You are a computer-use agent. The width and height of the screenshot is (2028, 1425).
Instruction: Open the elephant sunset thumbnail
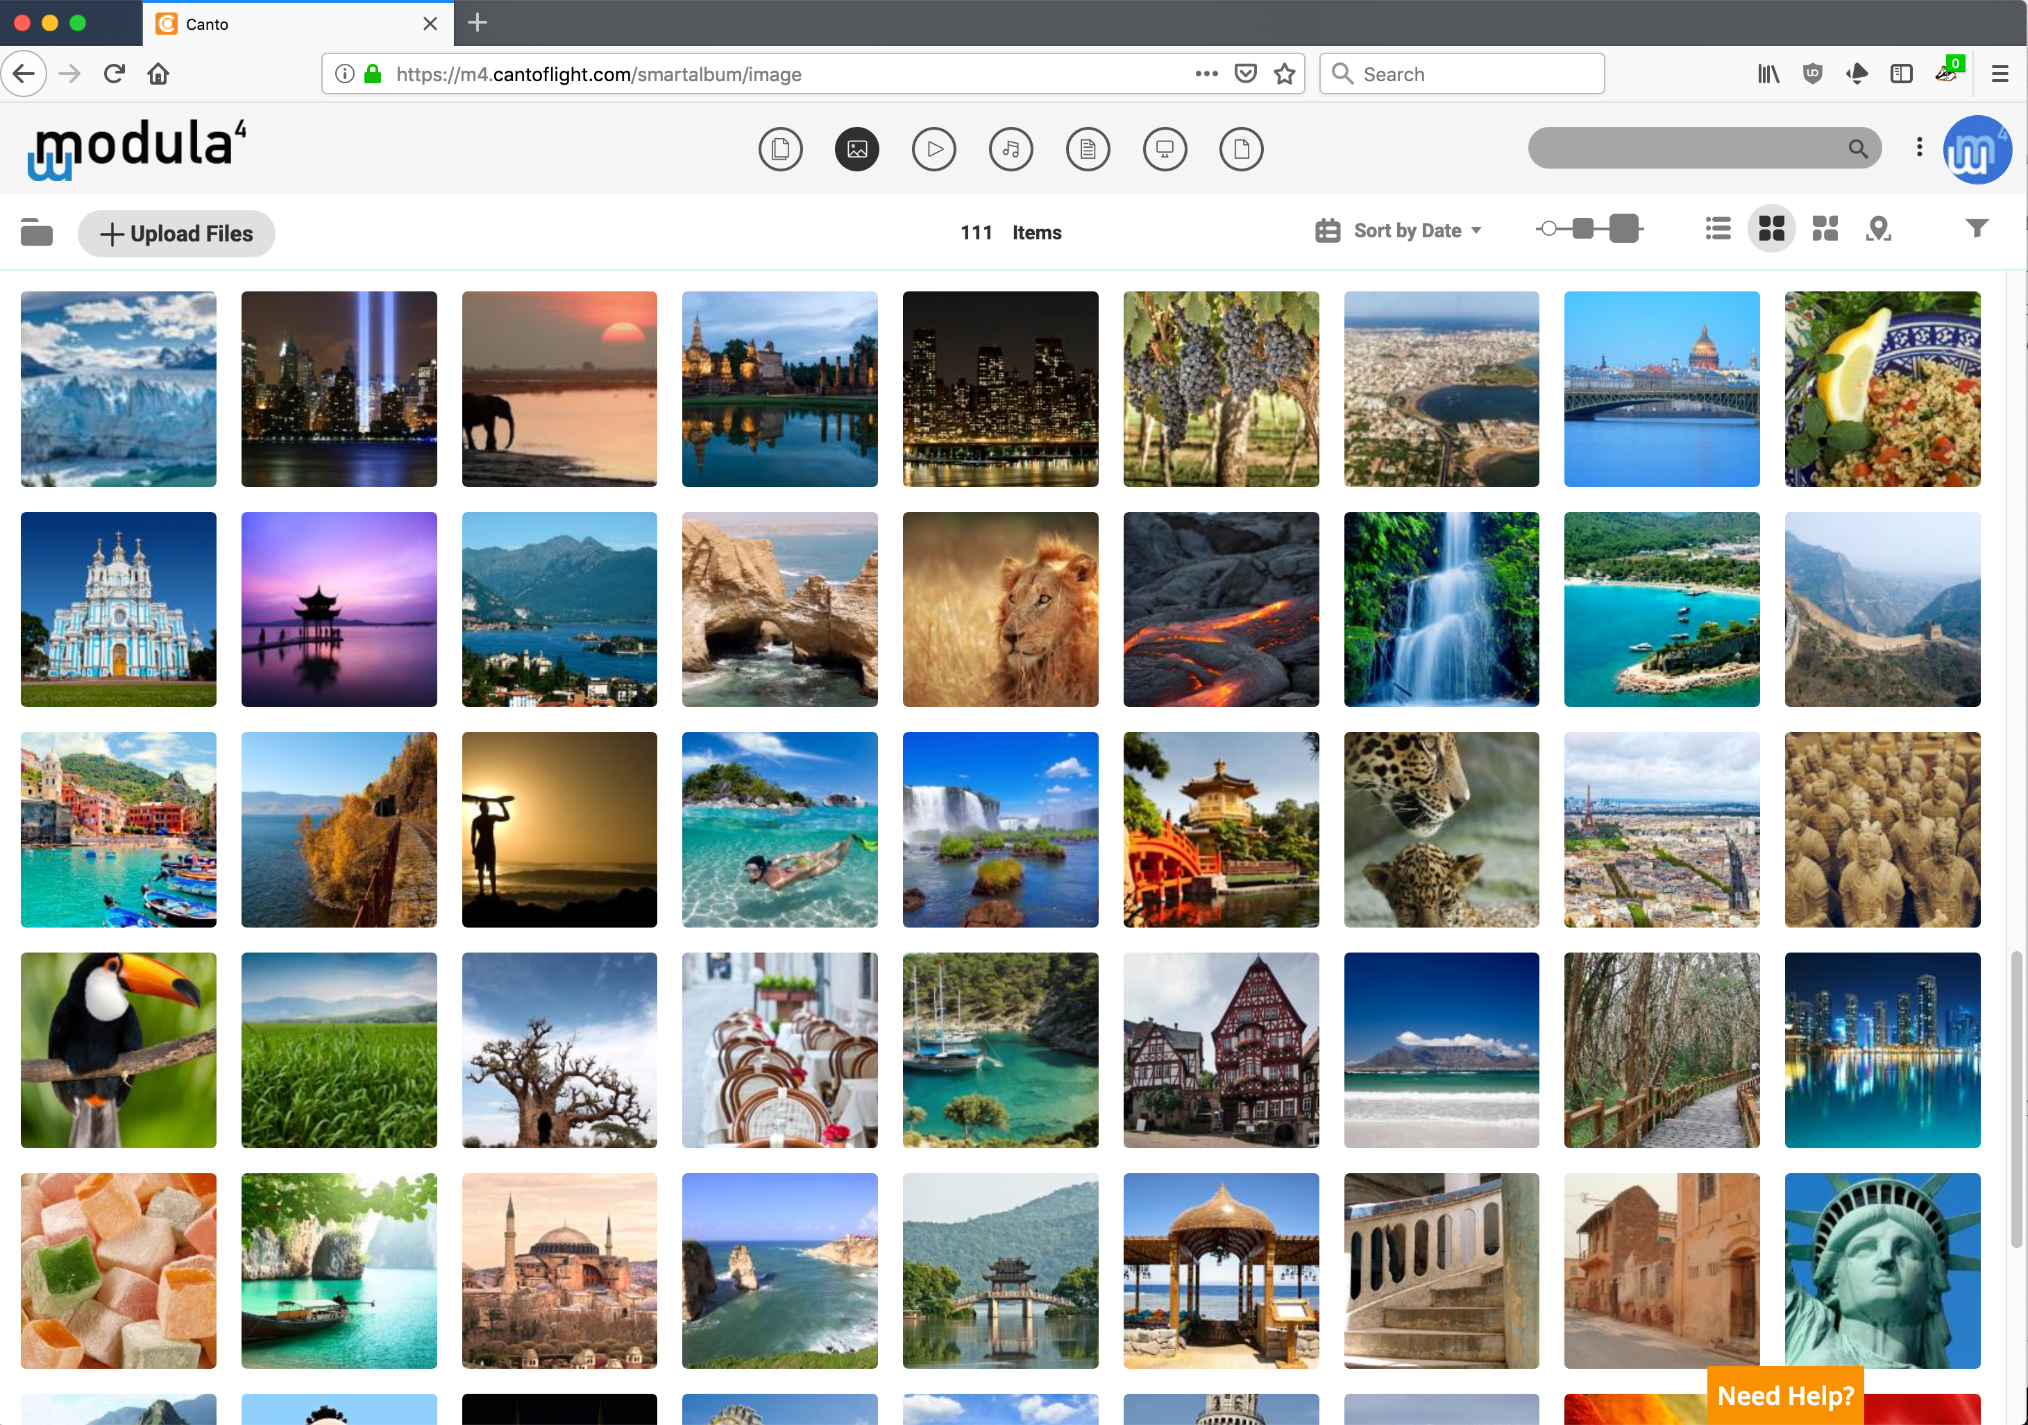[x=559, y=389]
